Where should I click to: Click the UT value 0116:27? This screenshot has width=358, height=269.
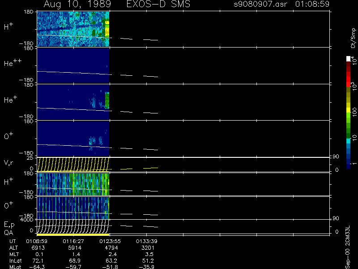tap(73, 241)
